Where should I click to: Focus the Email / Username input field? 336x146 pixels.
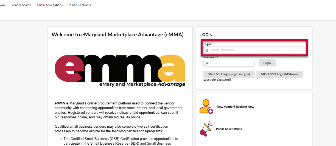coord(253,50)
